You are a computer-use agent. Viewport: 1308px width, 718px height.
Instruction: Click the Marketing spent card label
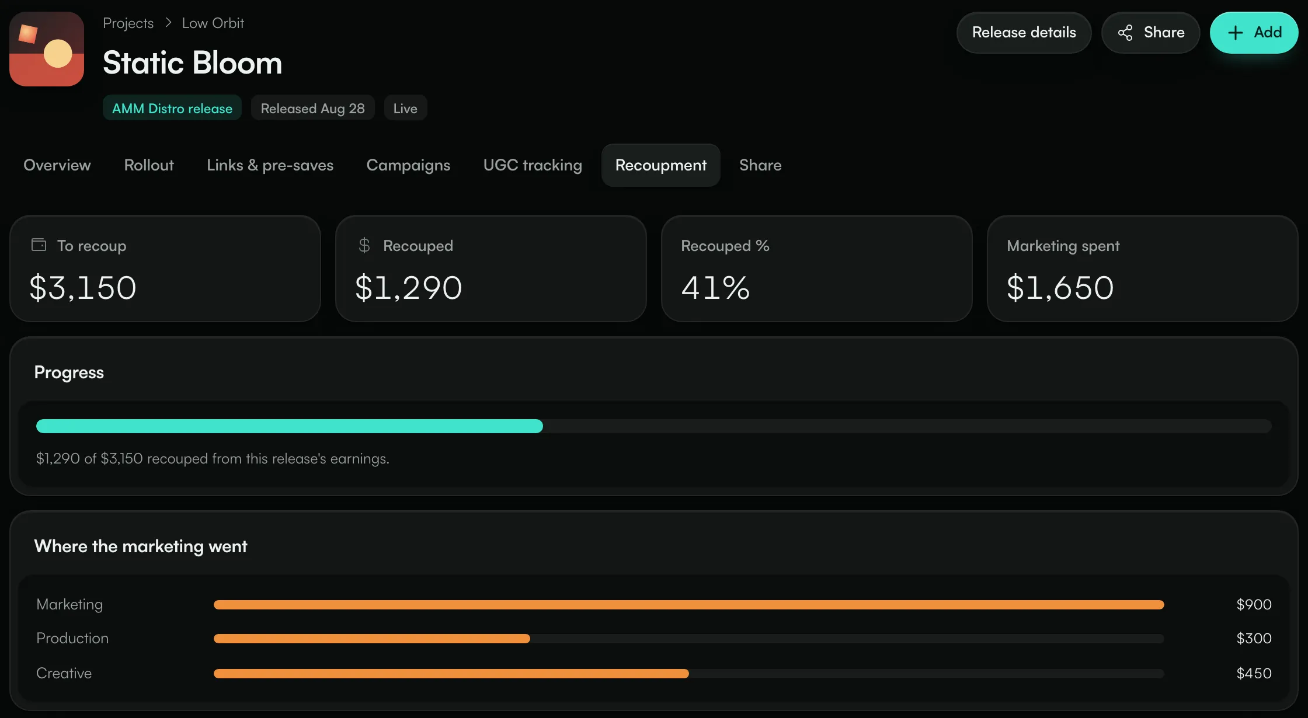(x=1063, y=246)
